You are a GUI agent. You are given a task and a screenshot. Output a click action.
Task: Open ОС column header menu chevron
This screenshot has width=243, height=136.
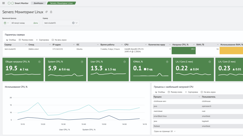pyautogui.click(x=98, y=44)
